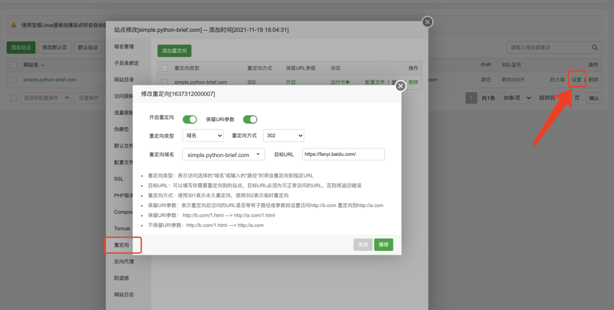Close the 站点修改 window with X icon
This screenshot has width=614, height=310.
[428, 22]
